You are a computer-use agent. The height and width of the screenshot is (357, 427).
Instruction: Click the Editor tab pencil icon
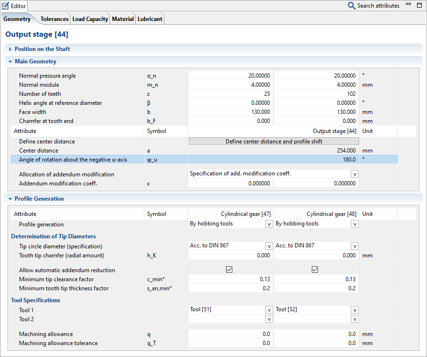click(x=6, y=6)
